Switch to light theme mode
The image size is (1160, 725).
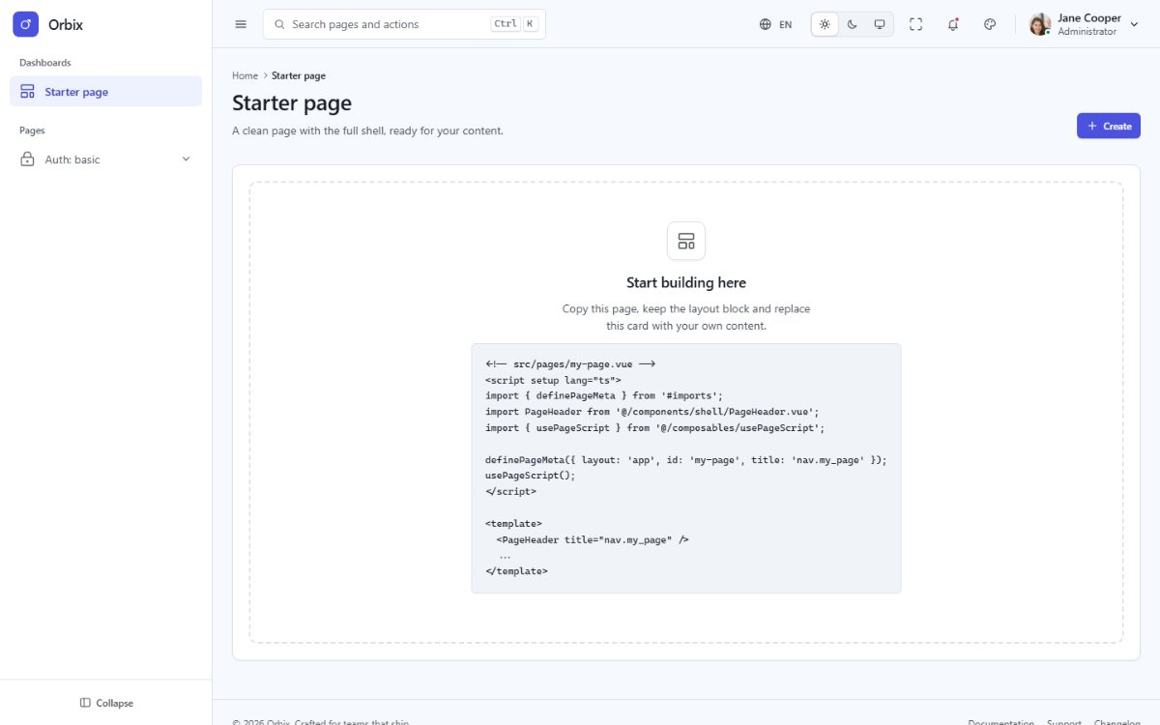click(x=825, y=24)
